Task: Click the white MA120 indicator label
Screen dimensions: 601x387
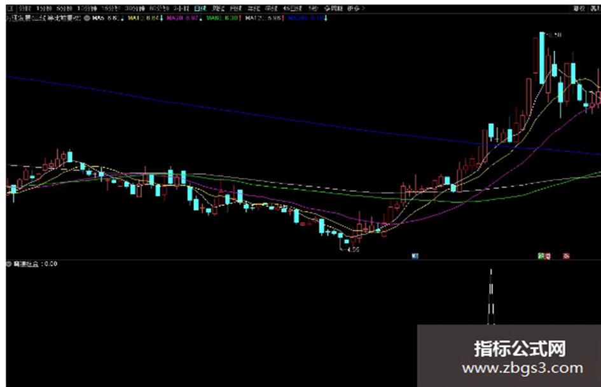Action: pos(265,18)
